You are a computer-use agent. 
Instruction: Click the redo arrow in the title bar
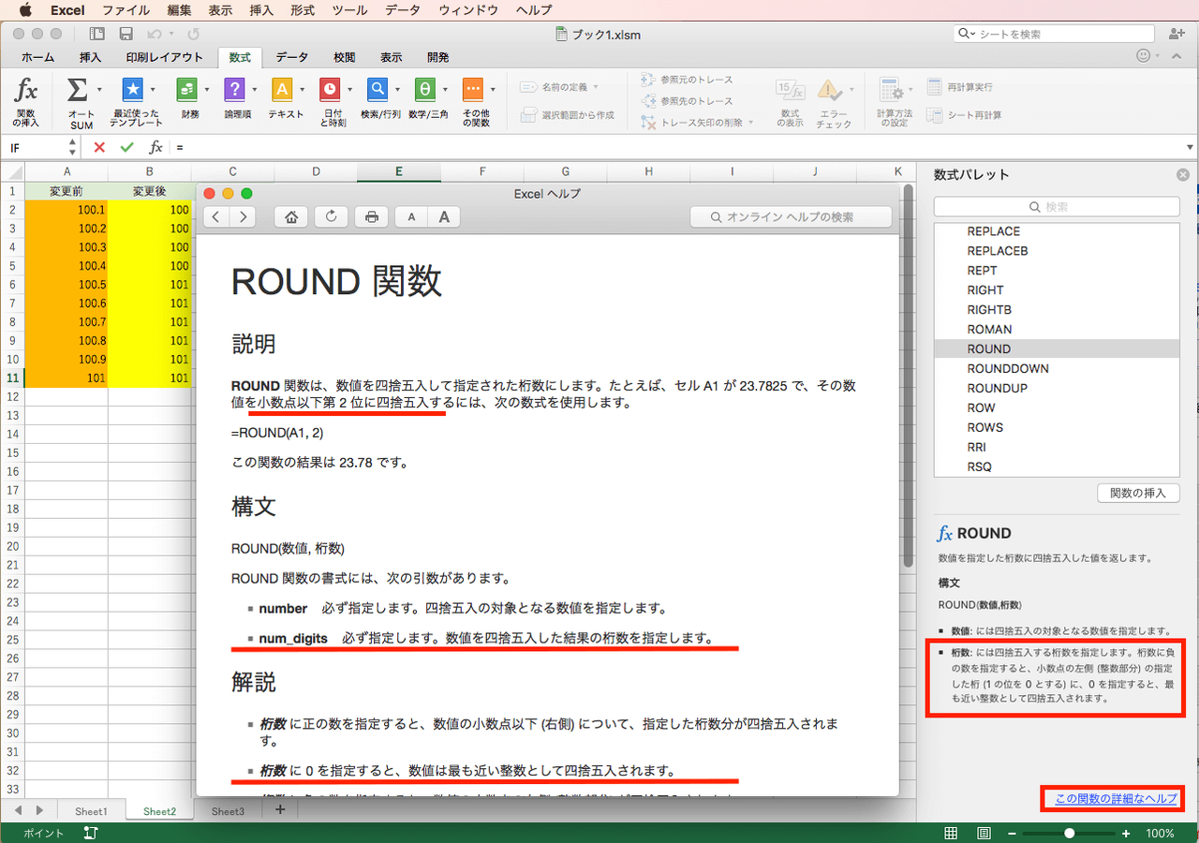pyautogui.click(x=193, y=34)
